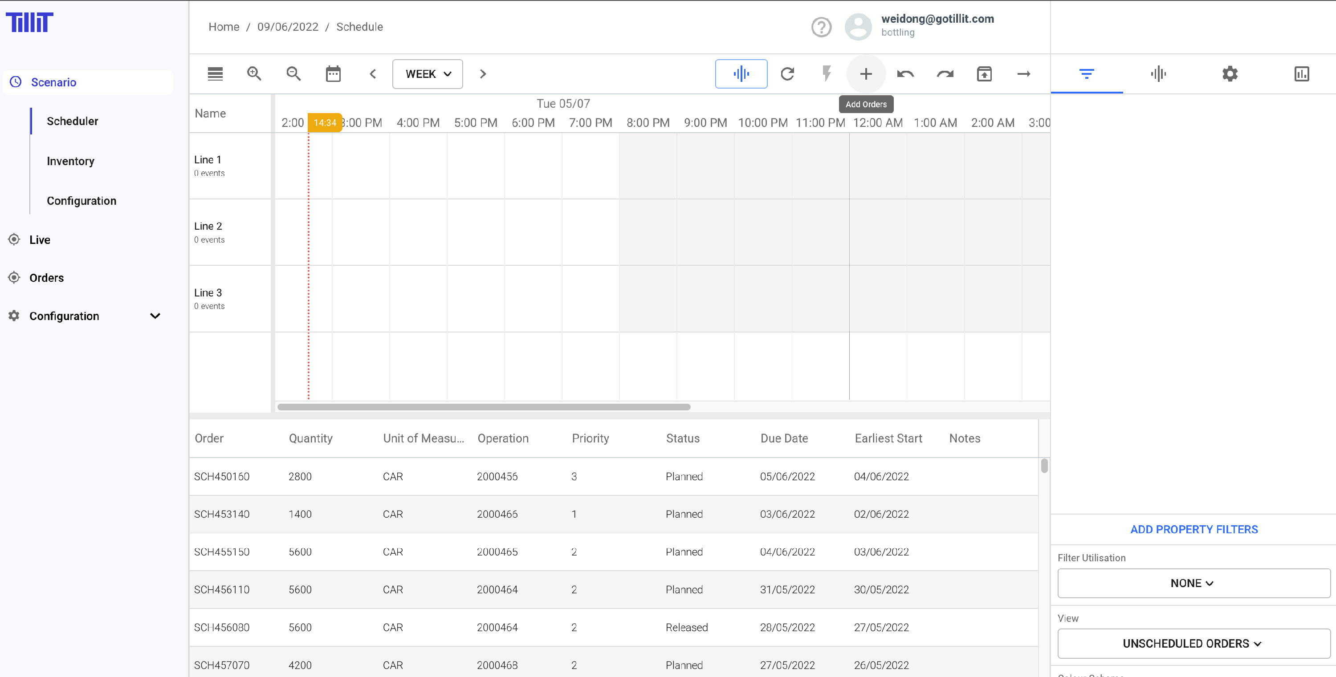Toggle the row list menu icon
The height and width of the screenshot is (677, 1336).
215,74
